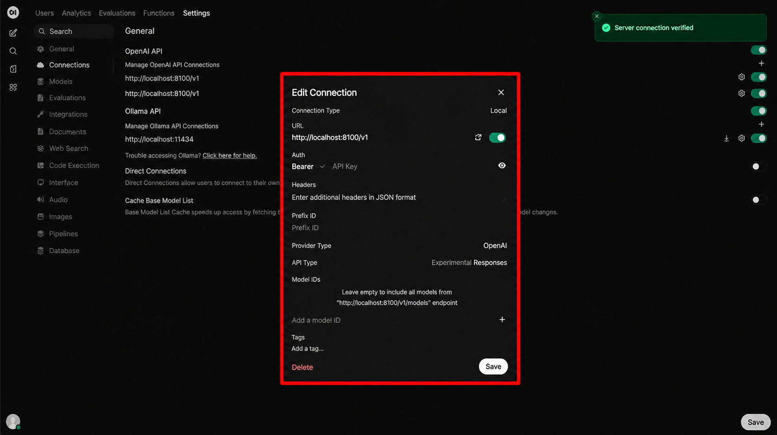Viewport: 777px width, 435px height.
Task: Open the workspace grid icon in left rail
Action: 13,87
